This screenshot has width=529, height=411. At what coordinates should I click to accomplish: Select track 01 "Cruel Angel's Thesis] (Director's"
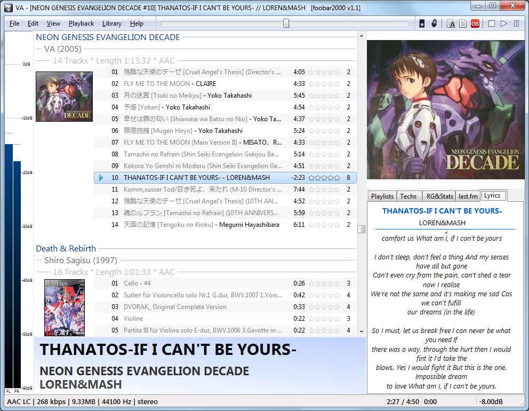click(225, 72)
